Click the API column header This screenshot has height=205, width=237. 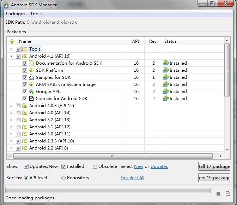pos(135,41)
